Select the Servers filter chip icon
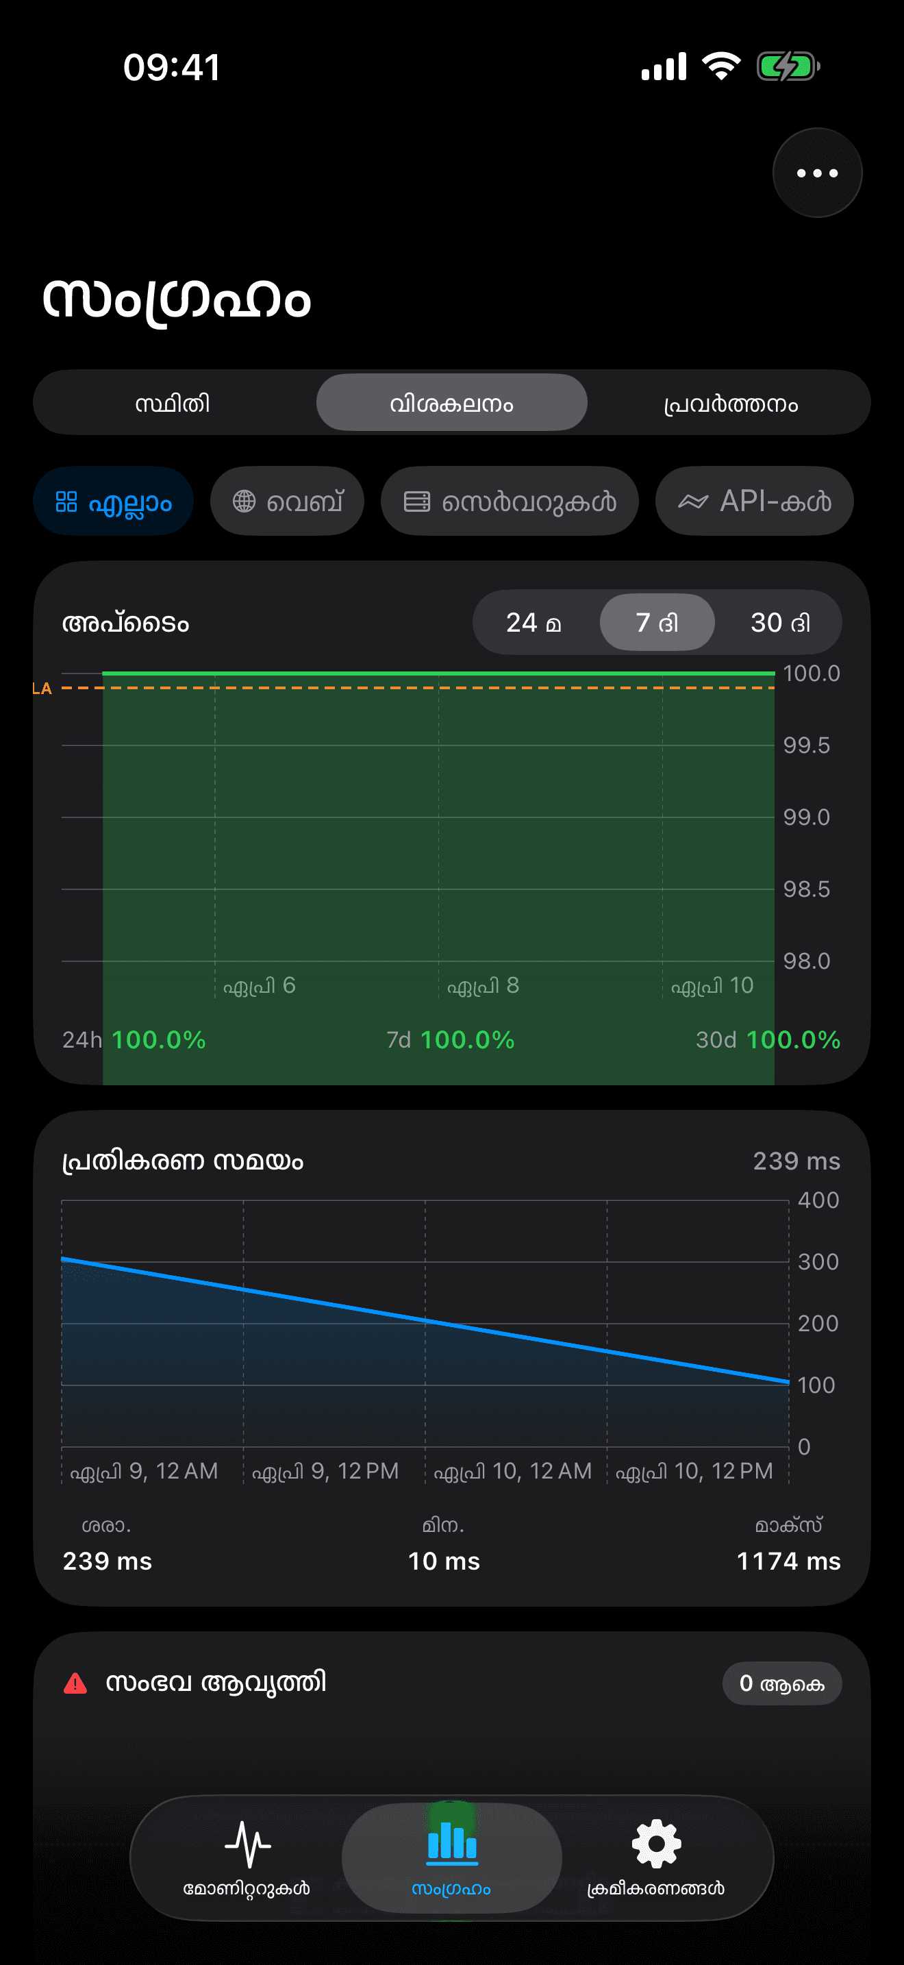The width and height of the screenshot is (904, 1965). 417,502
